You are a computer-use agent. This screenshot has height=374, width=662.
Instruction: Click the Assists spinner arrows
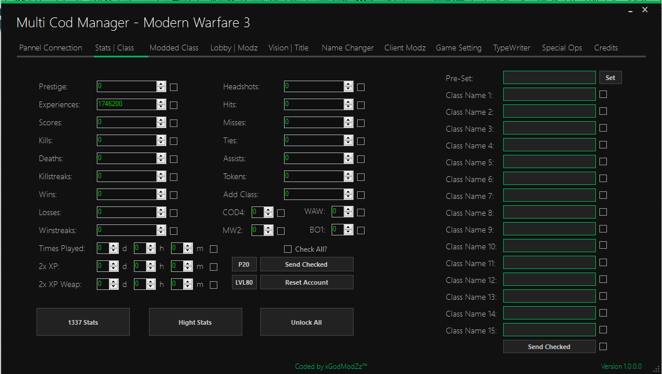click(348, 158)
